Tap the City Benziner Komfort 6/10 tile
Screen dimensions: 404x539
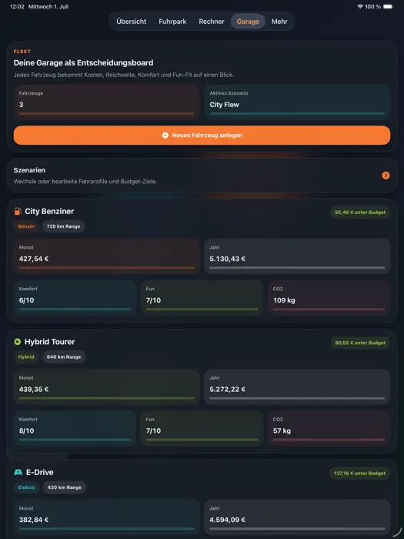75,298
